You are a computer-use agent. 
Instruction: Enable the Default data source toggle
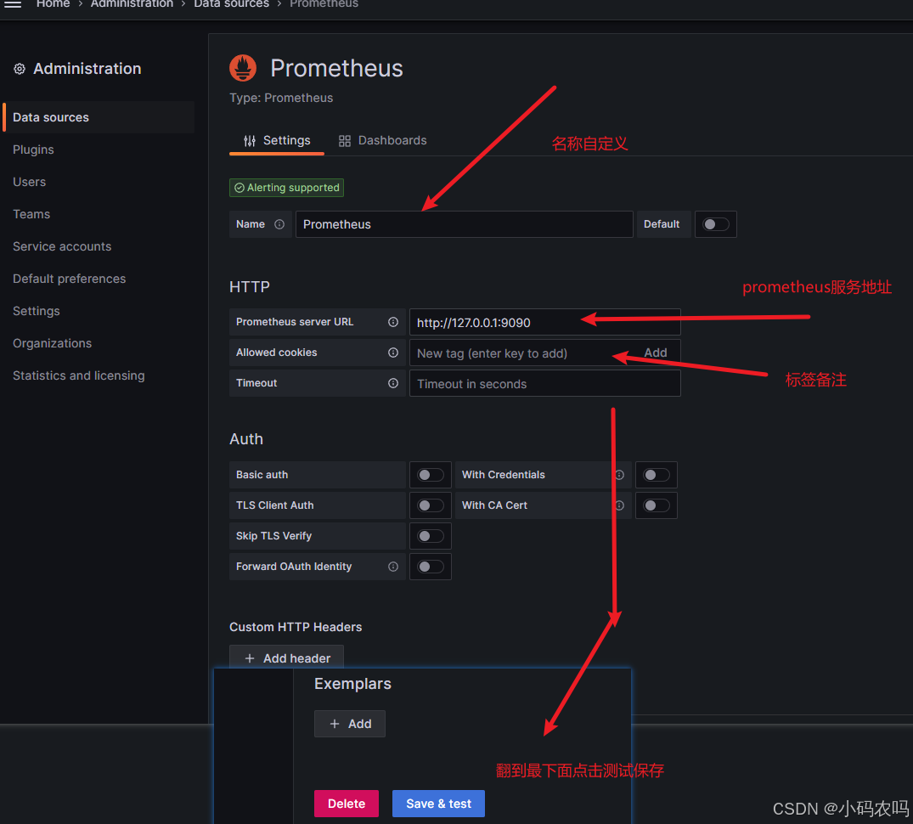point(715,223)
